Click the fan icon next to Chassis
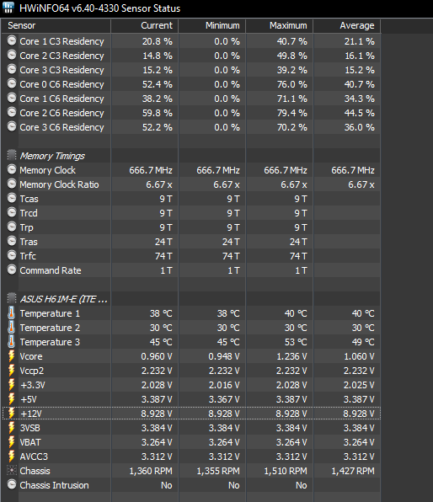433x502 pixels. tap(12, 470)
